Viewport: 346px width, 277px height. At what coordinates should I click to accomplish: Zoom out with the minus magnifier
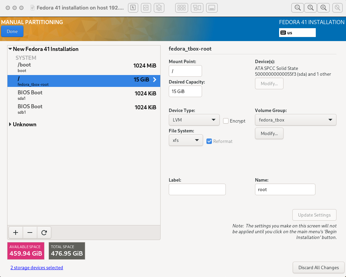(297, 8)
